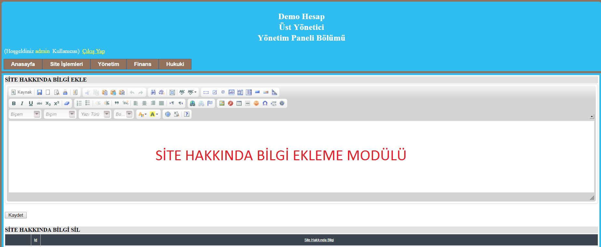Screen dimensions: 601x247
Task: Open the Site İşlemleri menu
Action: [x=66, y=64]
